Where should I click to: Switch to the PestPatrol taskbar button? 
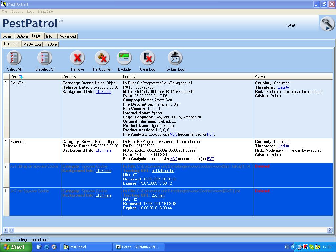[86, 247]
